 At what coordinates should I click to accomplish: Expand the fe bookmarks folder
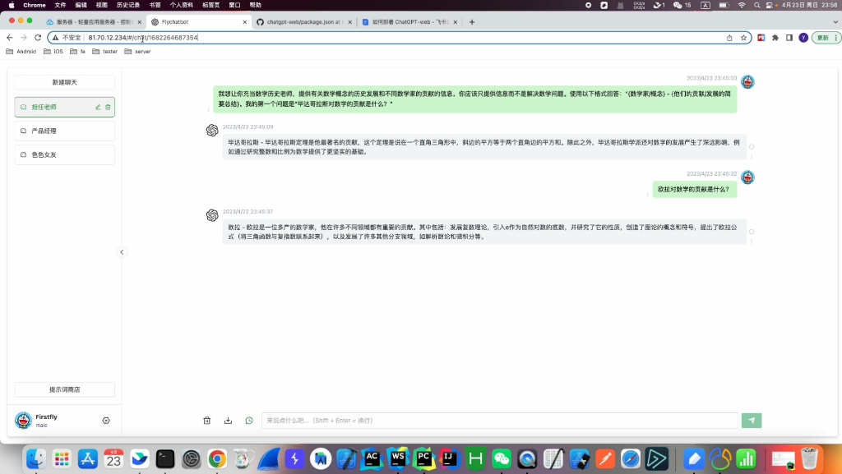click(x=81, y=51)
